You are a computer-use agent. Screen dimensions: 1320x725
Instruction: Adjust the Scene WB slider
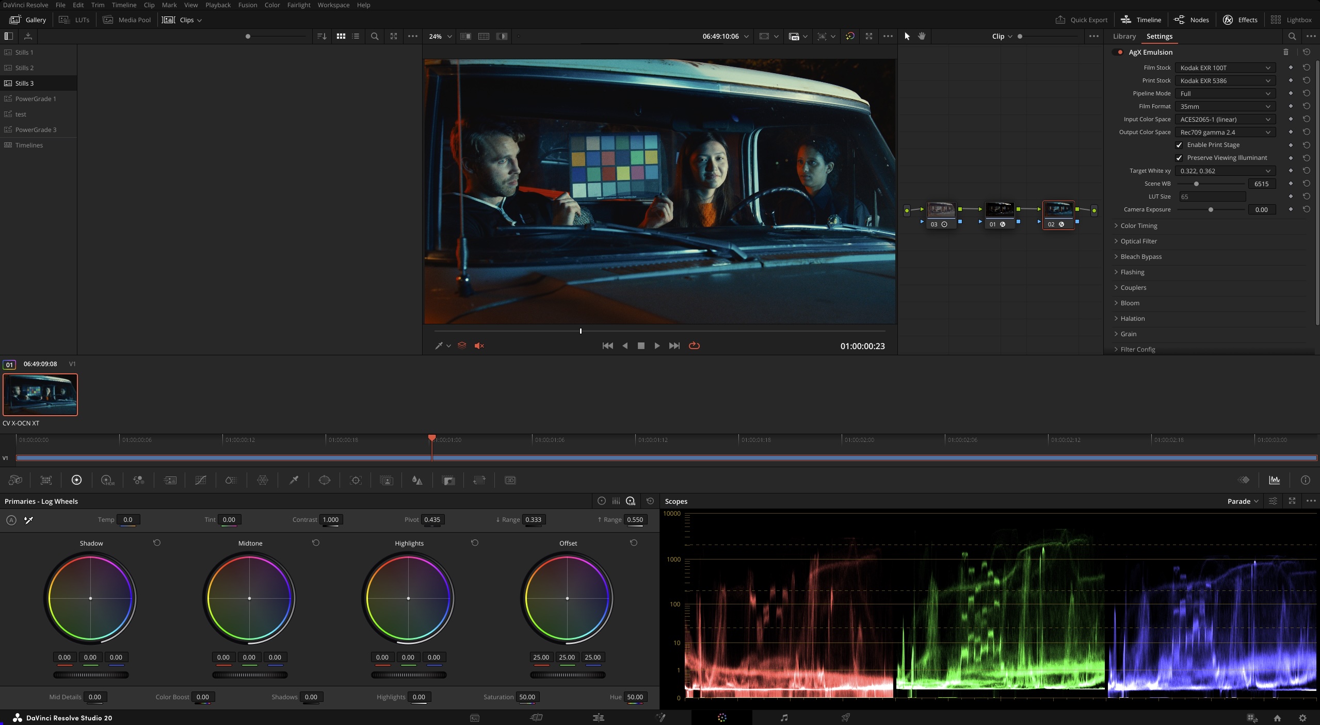pyautogui.click(x=1196, y=184)
